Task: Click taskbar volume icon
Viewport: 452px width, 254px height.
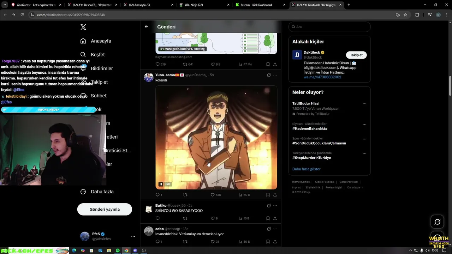Action: (x=428, y=250)
